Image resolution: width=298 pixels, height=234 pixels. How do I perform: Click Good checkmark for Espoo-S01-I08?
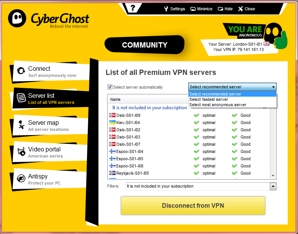coord(234,166)
